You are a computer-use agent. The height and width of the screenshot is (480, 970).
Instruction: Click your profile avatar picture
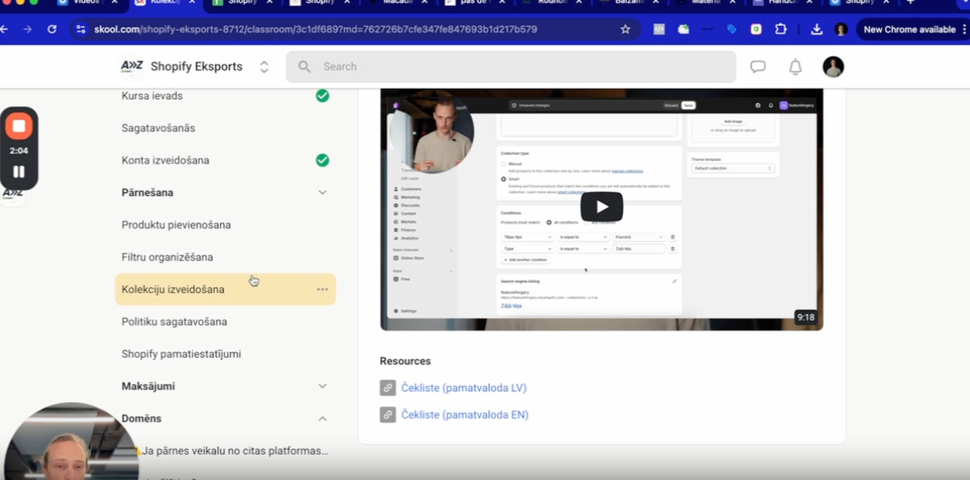833,66
